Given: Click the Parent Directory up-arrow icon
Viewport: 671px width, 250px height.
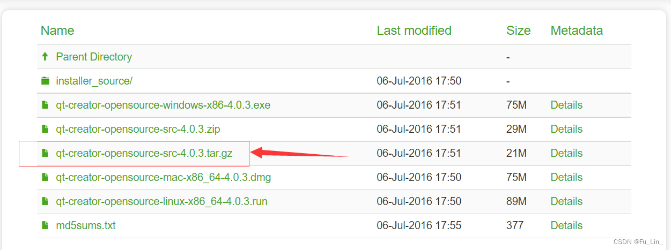Looking at the screenshot, I should [45, 57].
